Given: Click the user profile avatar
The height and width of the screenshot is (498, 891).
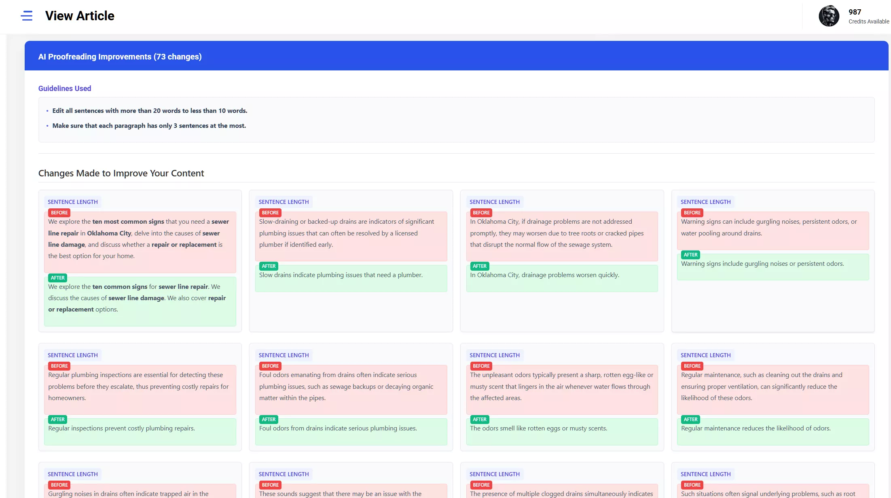Looking at the screenshot, I should [829, 16].
